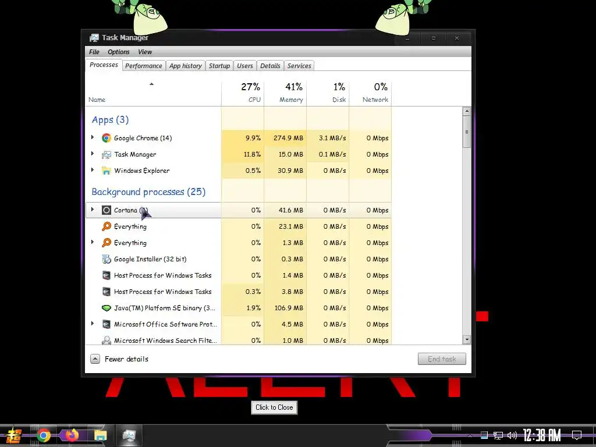Switch to the Users tab
The height and width of the screenshot is (447, 596).
coord(245,66)
